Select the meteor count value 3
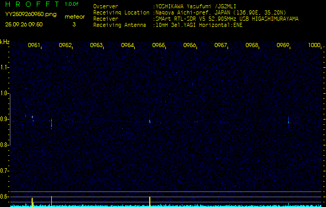Viewport: 326px width, 207px height. click(x=74, y=24)
